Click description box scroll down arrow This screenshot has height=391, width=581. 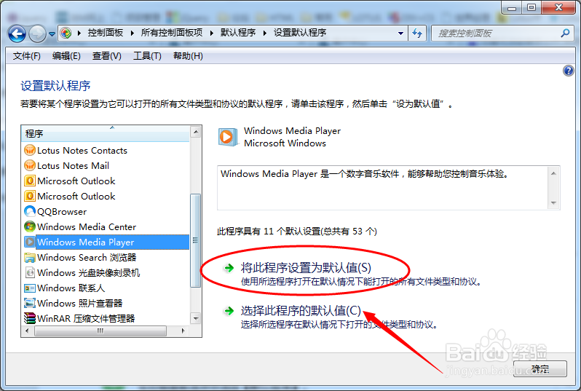pyautogui.click(x=553, y=202)
